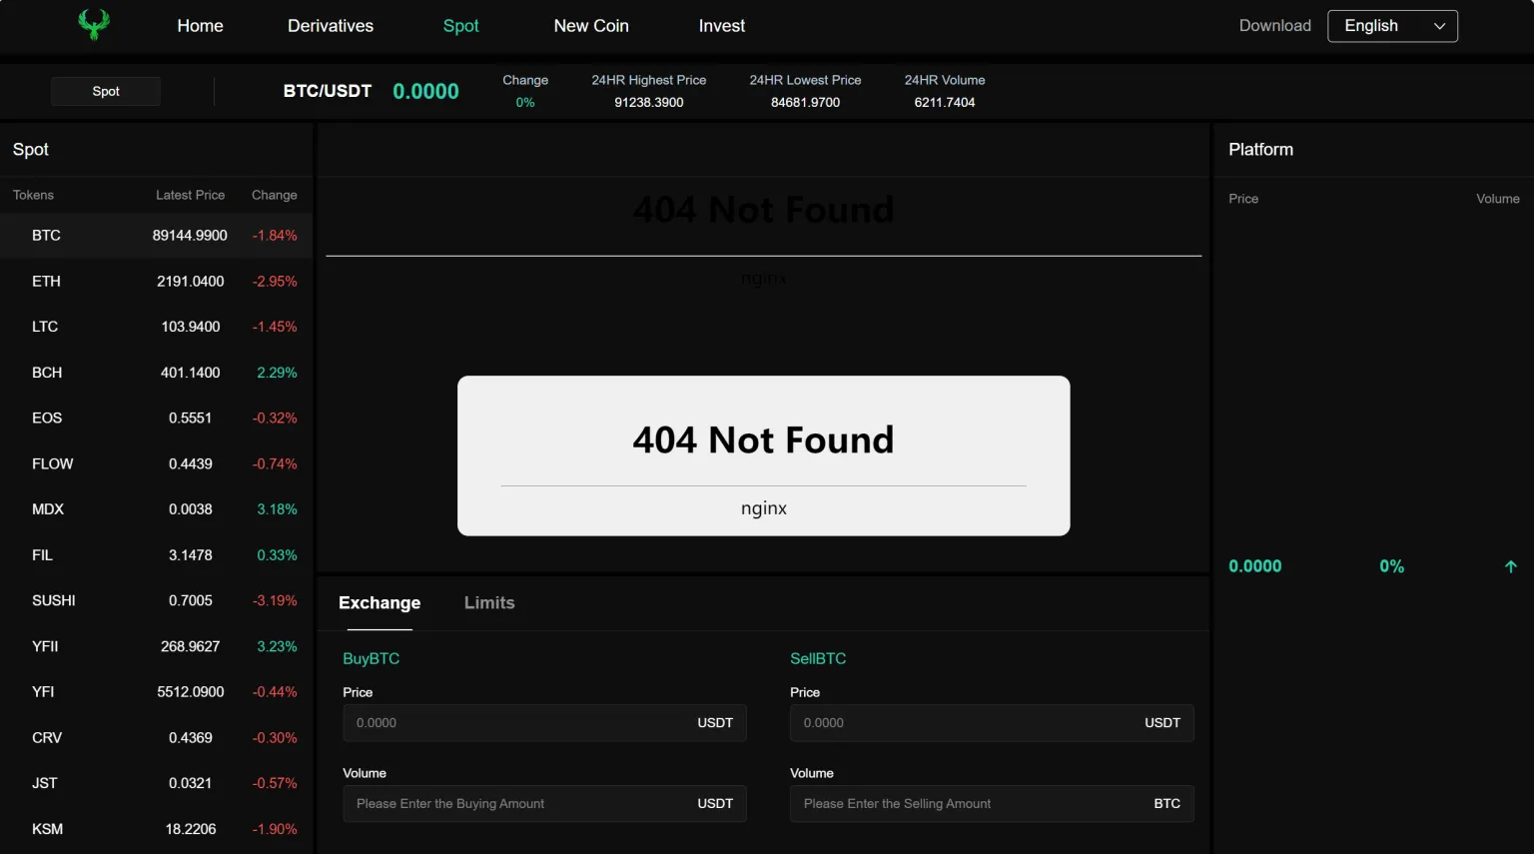Open the Invest menu item
Viewport: 1534px width, 854px height.
721,26
